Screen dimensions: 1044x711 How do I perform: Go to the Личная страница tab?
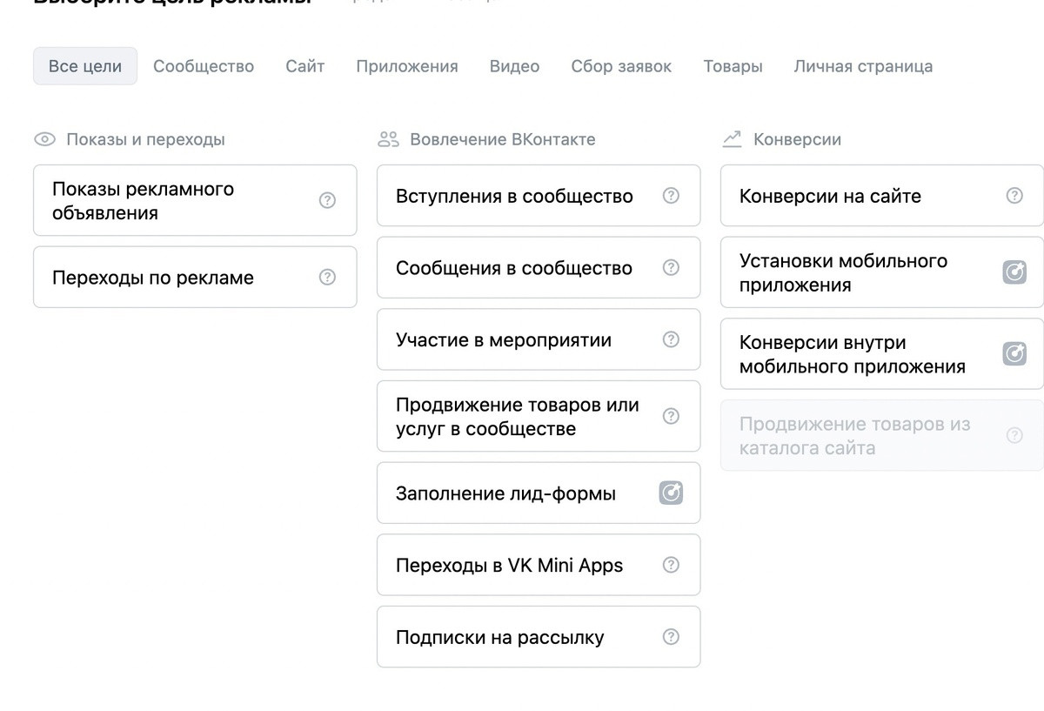click(x=863, y=66)
